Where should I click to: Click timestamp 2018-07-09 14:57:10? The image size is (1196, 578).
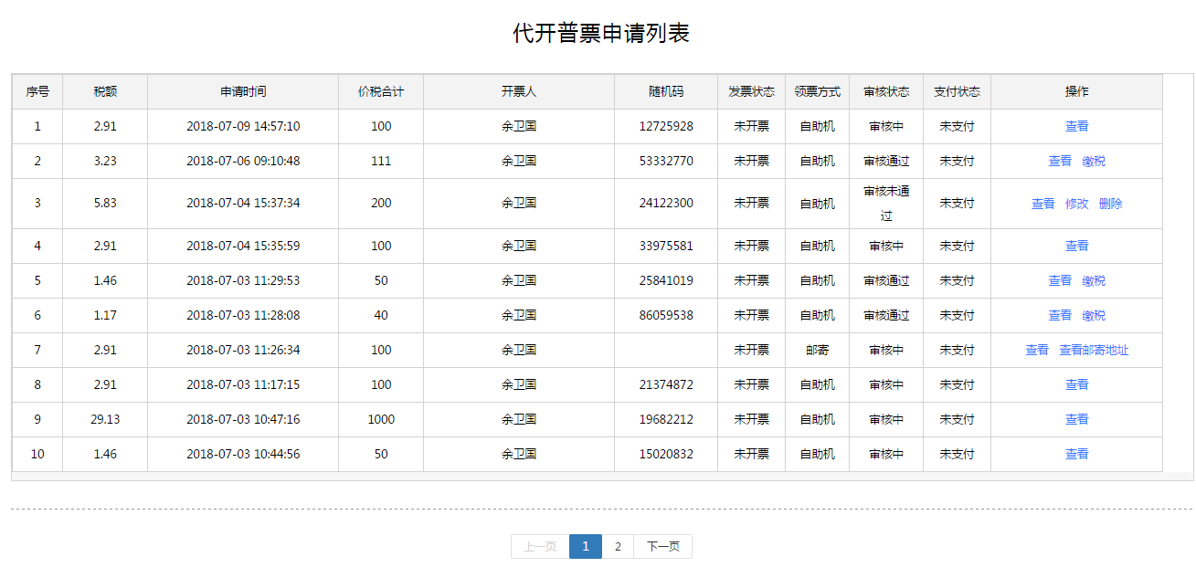click(243, 126)
